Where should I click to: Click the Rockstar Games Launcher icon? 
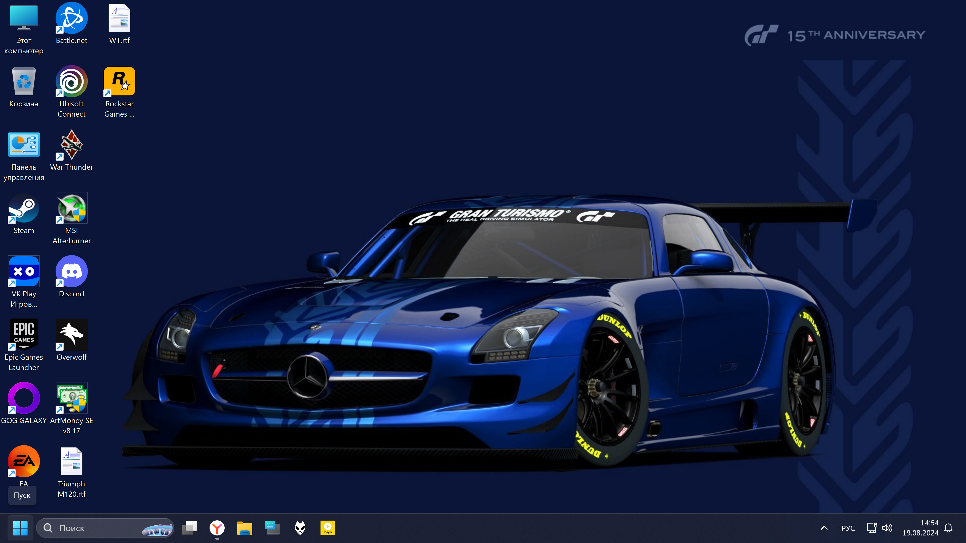(x=119, y=82)
